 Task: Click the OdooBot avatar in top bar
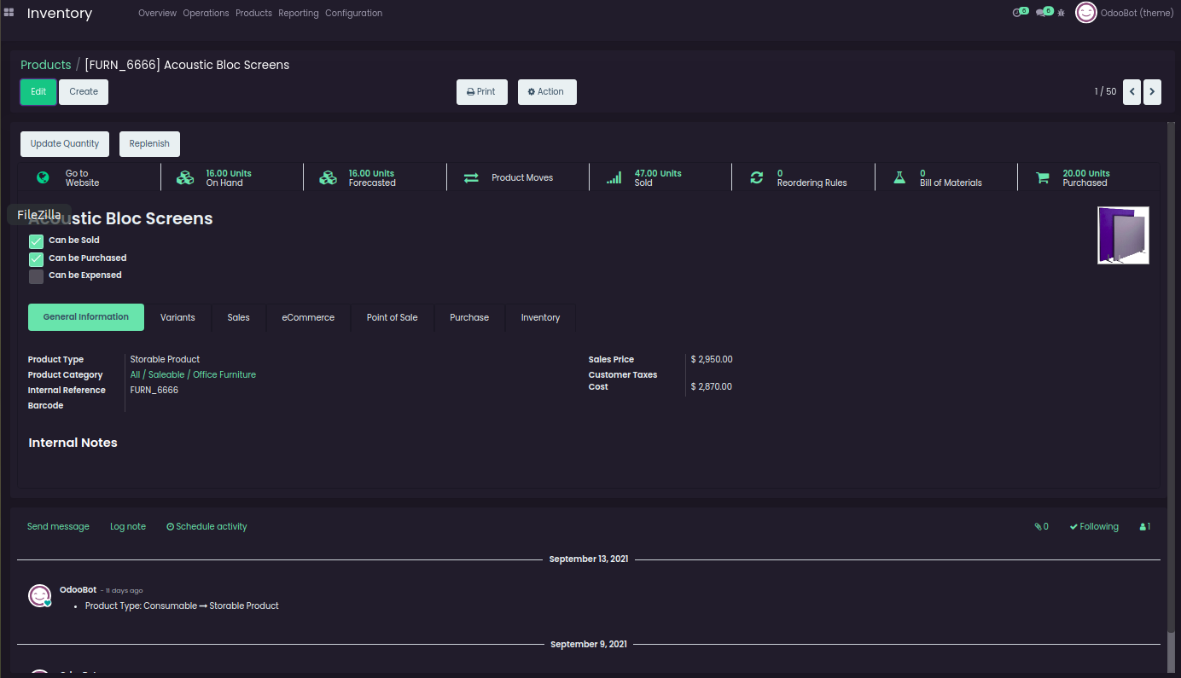(x=1086, y=13)
